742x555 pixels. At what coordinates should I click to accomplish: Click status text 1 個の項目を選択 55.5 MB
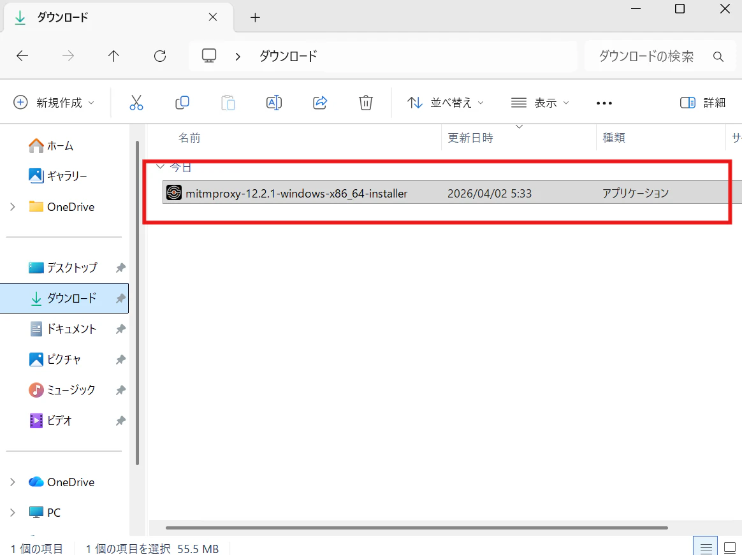click(x=152, y=549)
